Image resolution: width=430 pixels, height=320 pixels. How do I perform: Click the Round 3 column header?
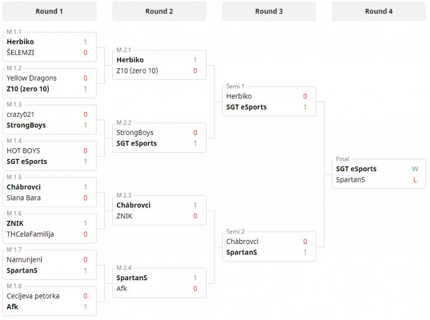pyautogui.click(x=269, y=11)
